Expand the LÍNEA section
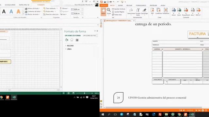The height and width of the screenshot is (117, 209). [x=68, y=49]
